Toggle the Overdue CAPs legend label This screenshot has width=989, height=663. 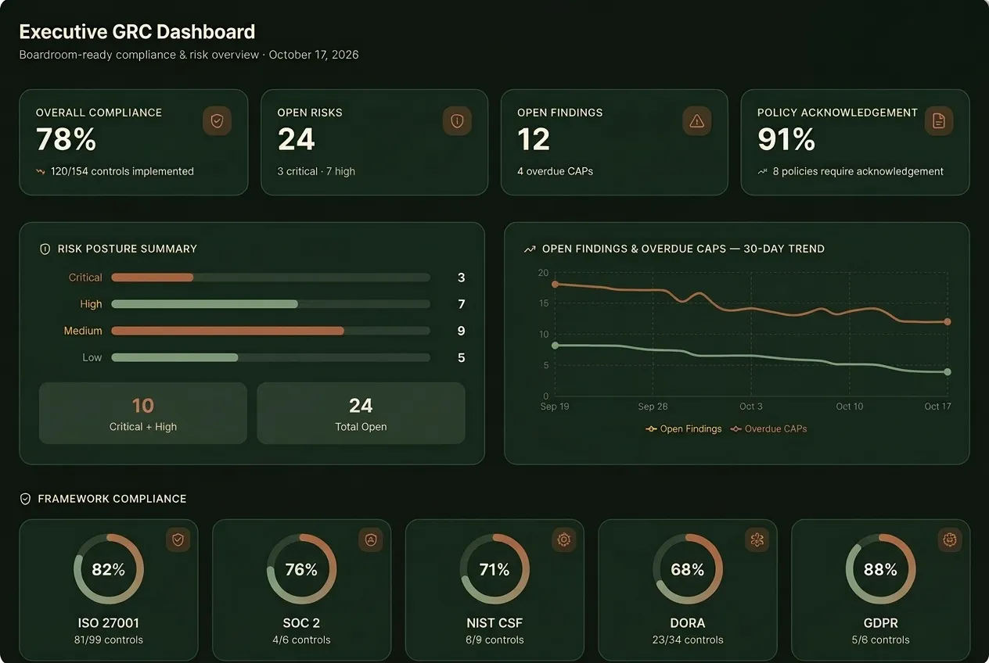pos(775,429)
